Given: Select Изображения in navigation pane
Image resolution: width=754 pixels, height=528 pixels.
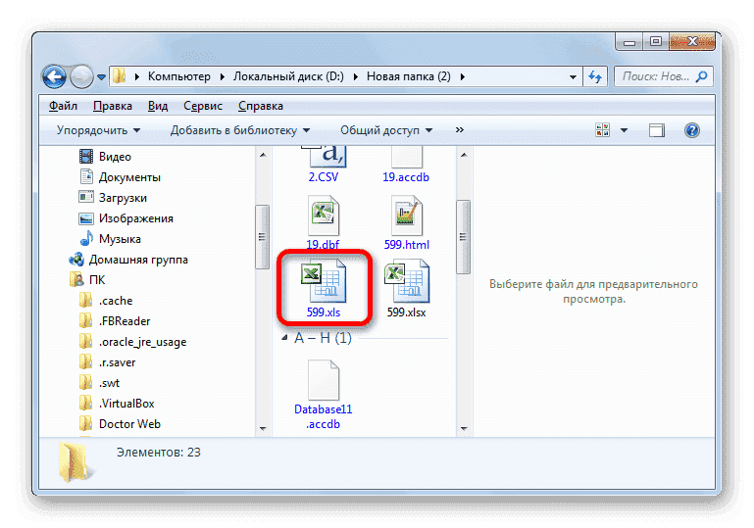Looking at the screenshot, I should tap(135, 218).
